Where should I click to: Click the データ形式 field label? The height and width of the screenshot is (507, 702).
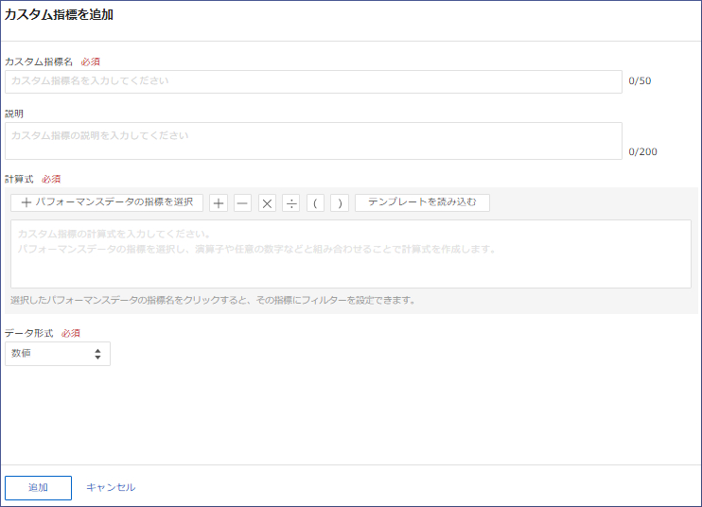pyautogui.click(x=28, y=334)
